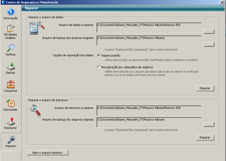Click the file cabinet repair data icon
The height and width of the screenshot is (161, 226).
pos(37,28)
